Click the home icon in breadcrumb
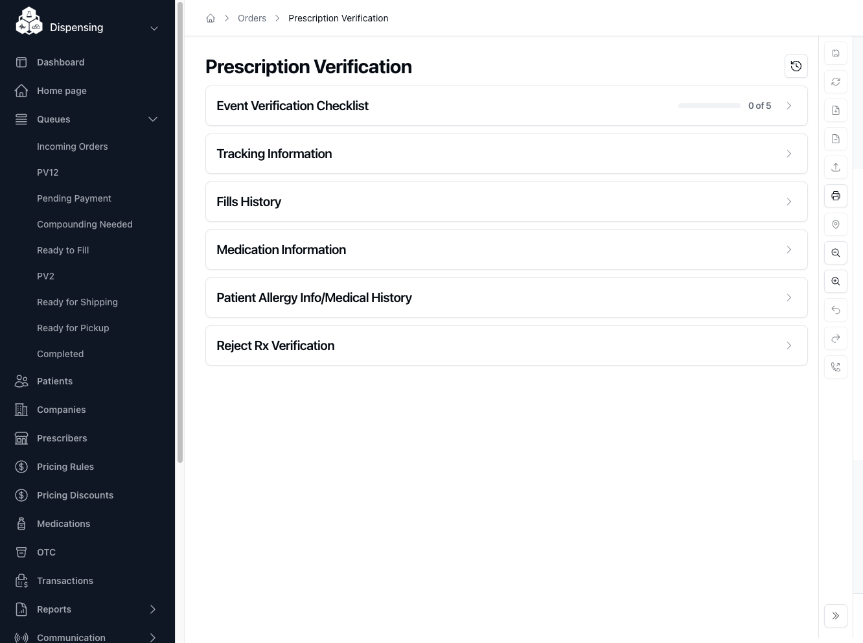The width and height of the screenshot is (863, 643). 211,18
